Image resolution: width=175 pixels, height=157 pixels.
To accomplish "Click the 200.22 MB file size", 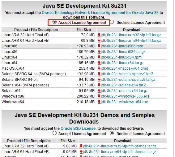I will [x=86, y=96].
